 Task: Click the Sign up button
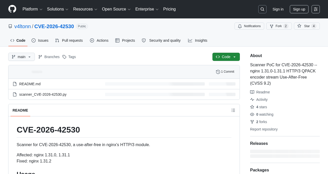299,9
